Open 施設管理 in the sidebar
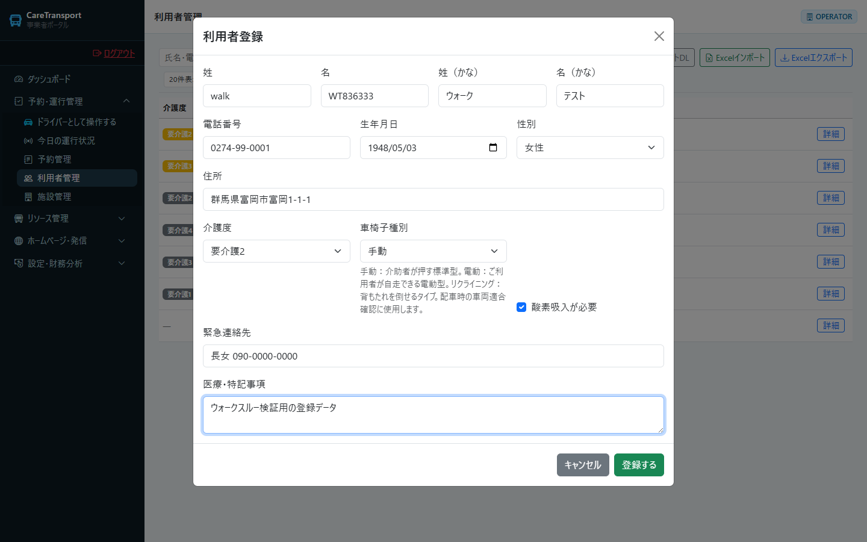This screenshot has width=867, height=542. pyautogui.click(x=77, y=196)
